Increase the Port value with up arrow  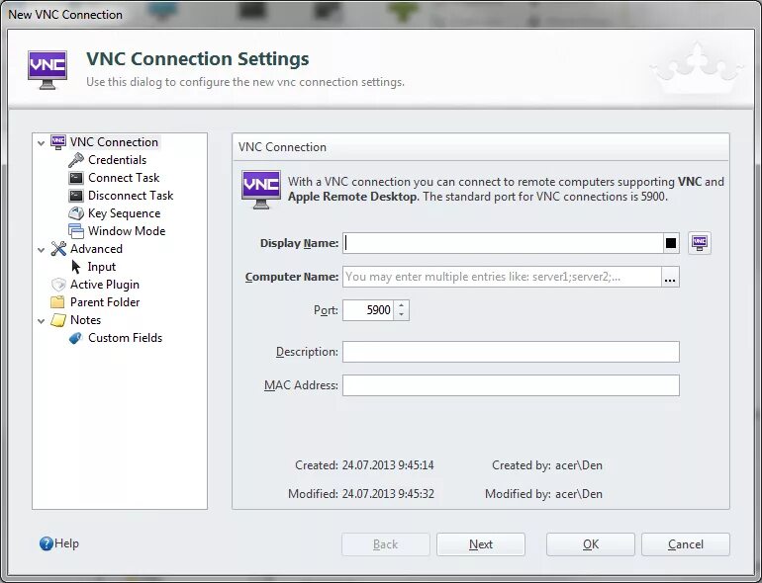pos(402,305)
